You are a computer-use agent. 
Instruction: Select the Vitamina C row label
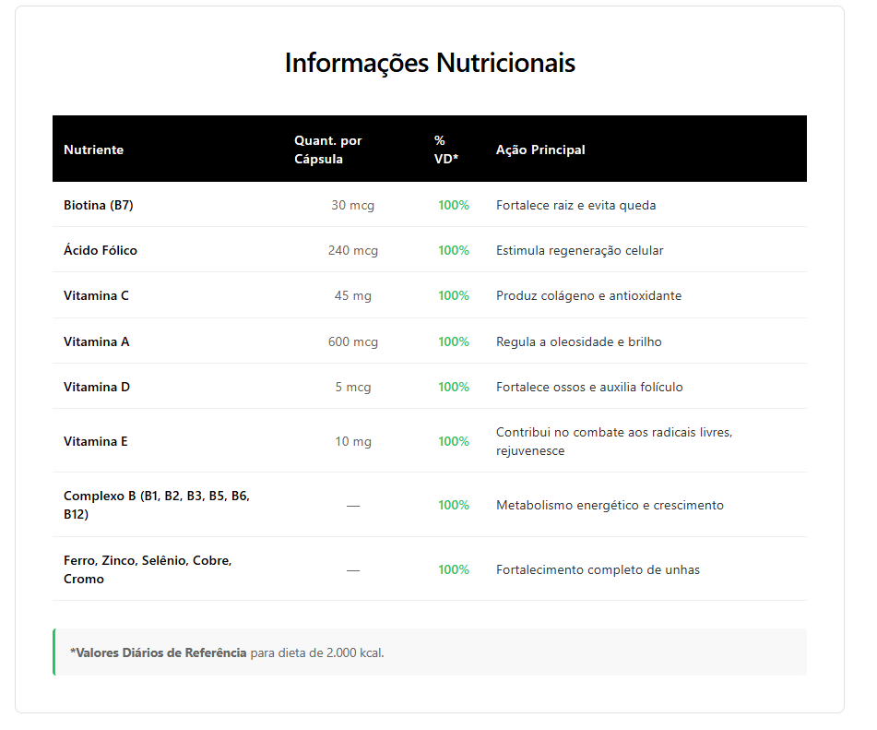(96, 295)
